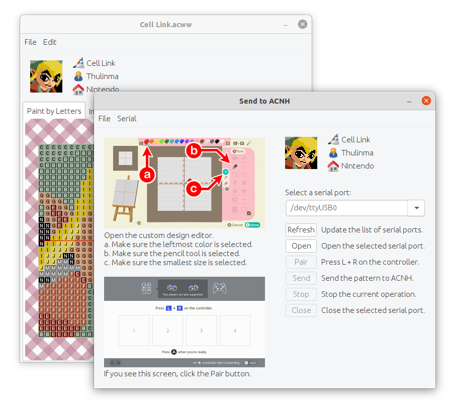Image resolution: width=454 pixels, height=402 pixels.
Task: Click the town house icon in Send to ACNH
Action: pos(333,166)
